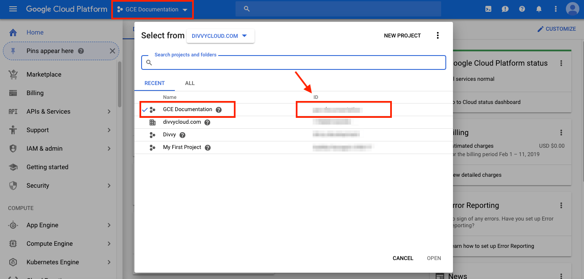Open IAM & admin in sidebar
The height and width of the screenshot is (279, 584).
(x=44, y=149)
